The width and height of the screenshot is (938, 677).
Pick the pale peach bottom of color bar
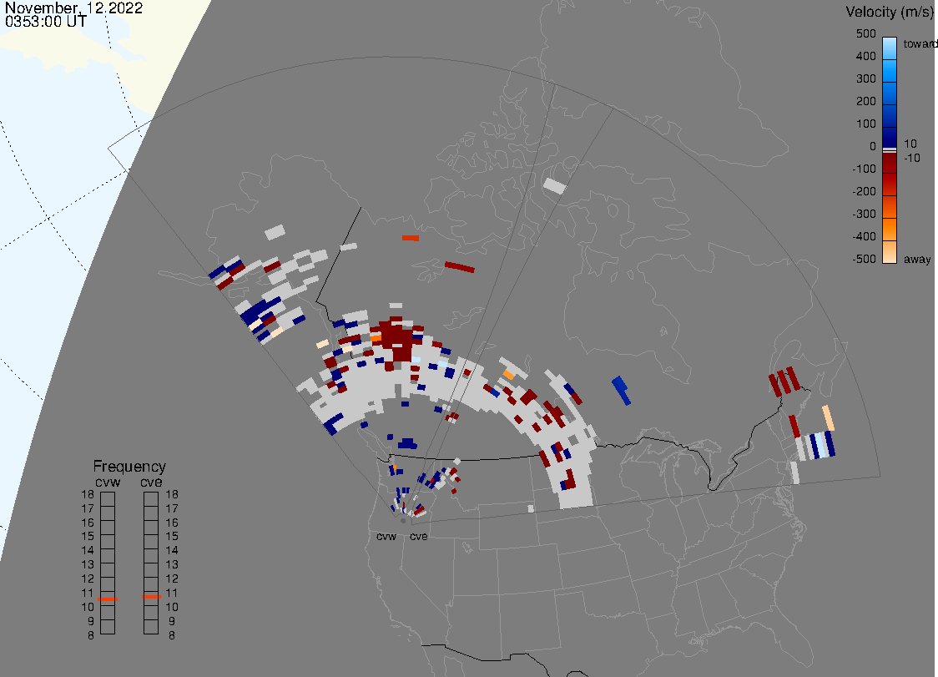(x=890, y=252)
